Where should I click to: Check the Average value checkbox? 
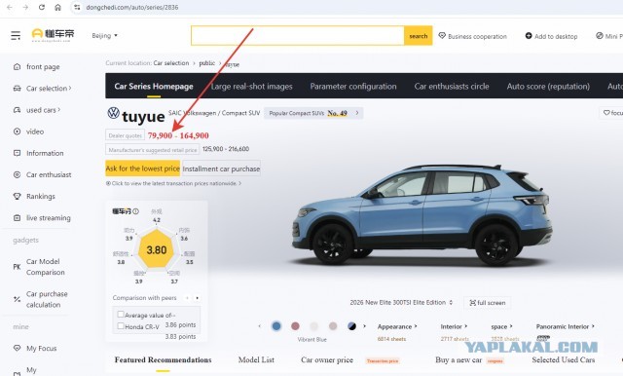point(121,314)
